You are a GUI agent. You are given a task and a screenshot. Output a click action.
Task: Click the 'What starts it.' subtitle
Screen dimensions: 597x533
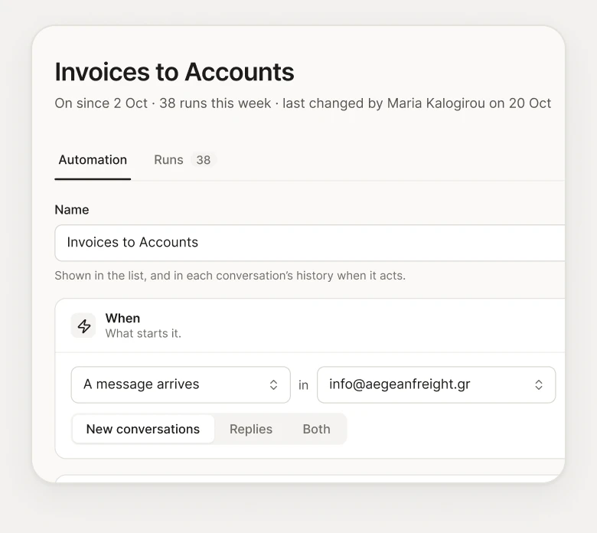tap(143, 333)
